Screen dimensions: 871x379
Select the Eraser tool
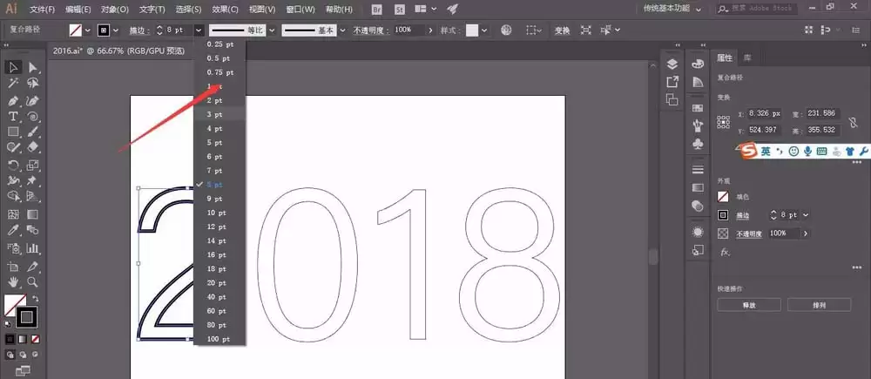pos(33,146)
